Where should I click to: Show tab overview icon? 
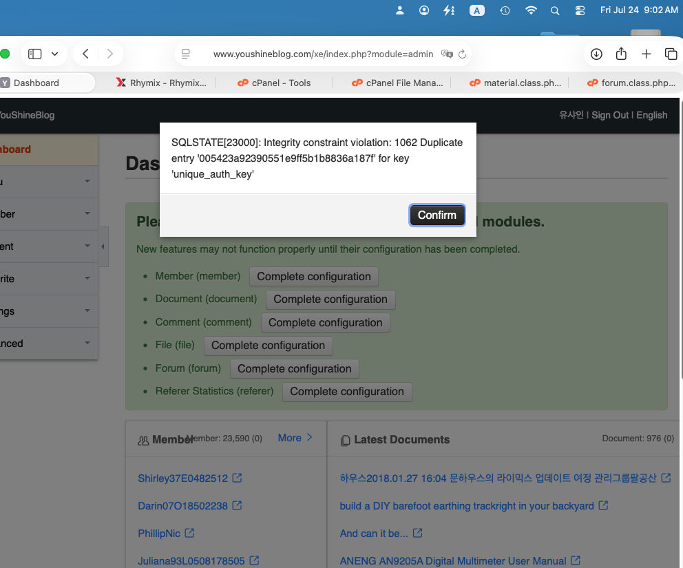pyautogui.click(x=671, y=54)
